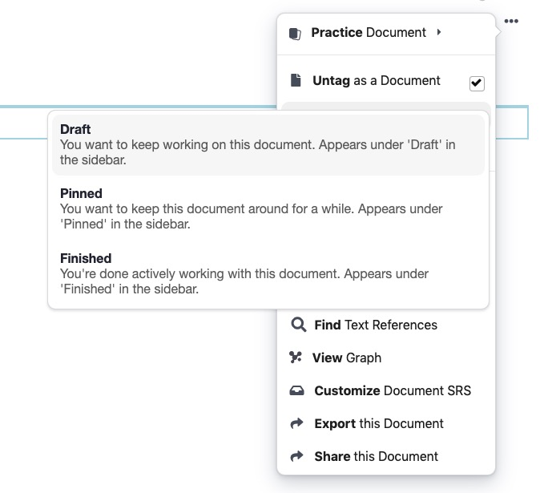Image resolution: width=544 pixels, height=493 pixels.
Task: Click the View Graph node icon
Action: [x=296, y=358]
